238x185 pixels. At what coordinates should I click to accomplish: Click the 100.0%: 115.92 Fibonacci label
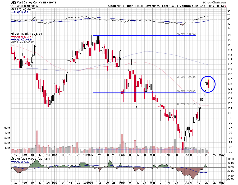[186, 34]
